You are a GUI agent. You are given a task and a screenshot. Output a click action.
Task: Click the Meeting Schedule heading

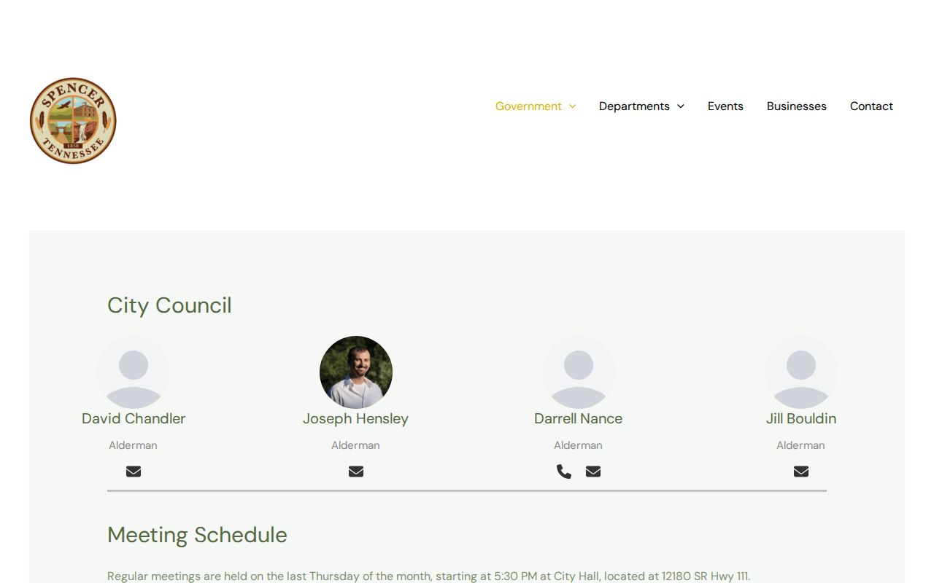197,535
